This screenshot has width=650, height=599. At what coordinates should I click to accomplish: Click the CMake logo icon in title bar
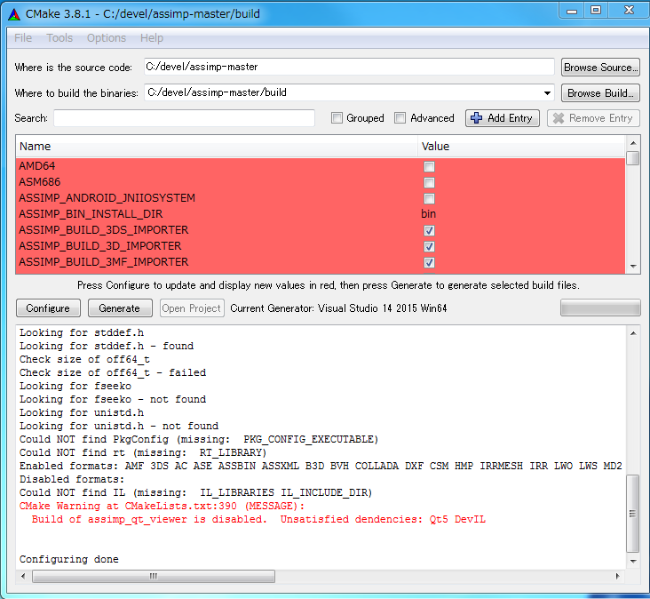[x=13, y=14]
